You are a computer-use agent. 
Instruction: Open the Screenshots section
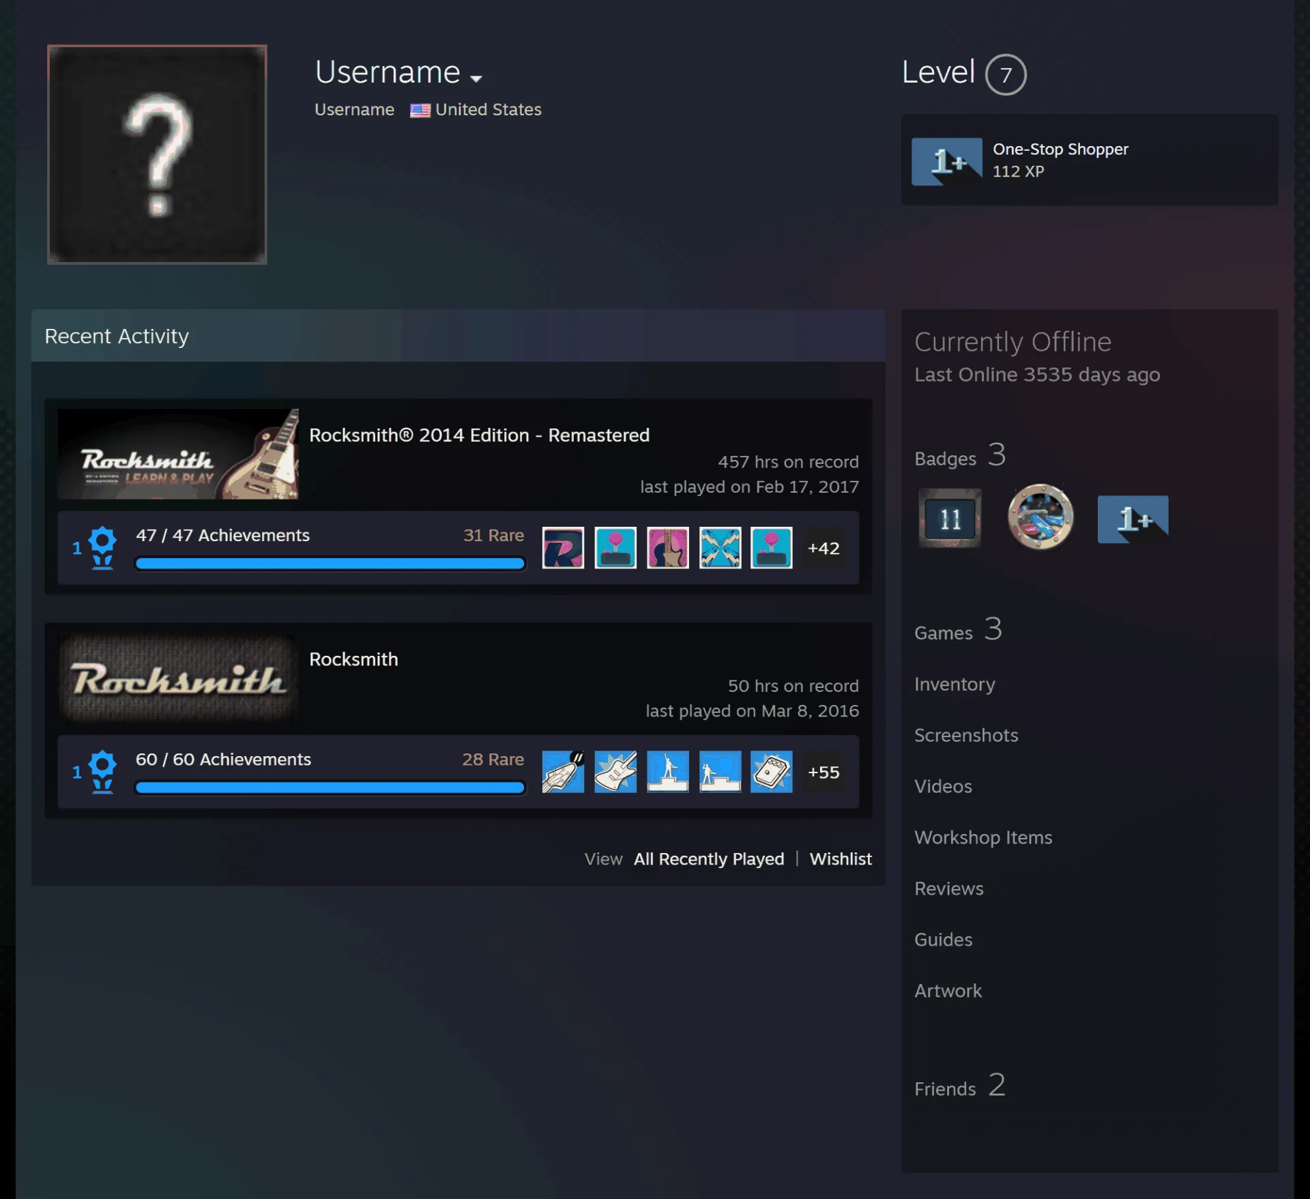[966, 735]
